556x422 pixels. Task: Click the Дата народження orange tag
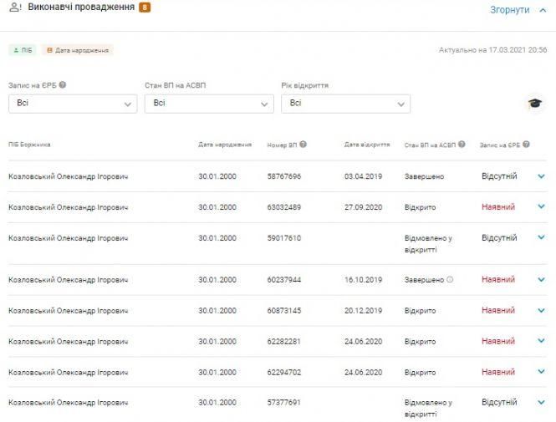click(x=77, y=50)
